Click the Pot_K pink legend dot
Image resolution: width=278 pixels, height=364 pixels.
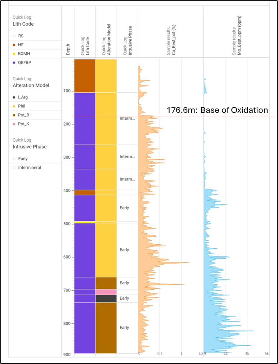tap(14, 124)
